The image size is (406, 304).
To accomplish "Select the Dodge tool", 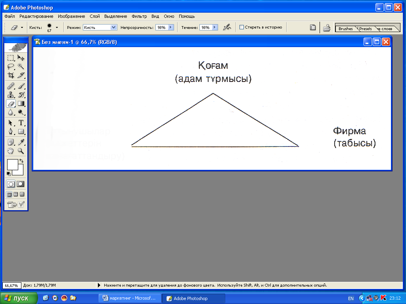I will click(x=21, y=112).
